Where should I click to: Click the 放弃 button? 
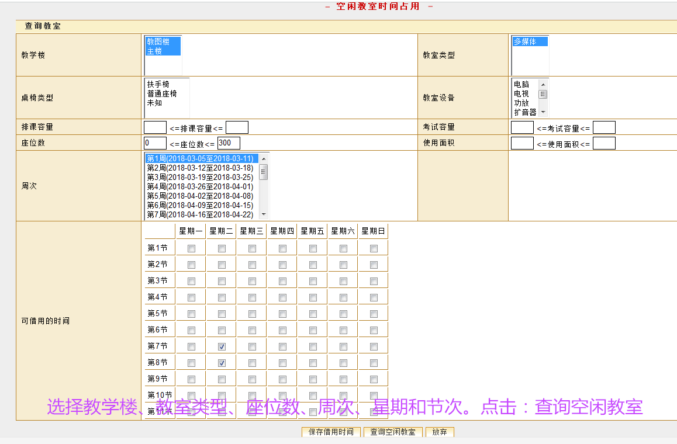tap(440, 432)
